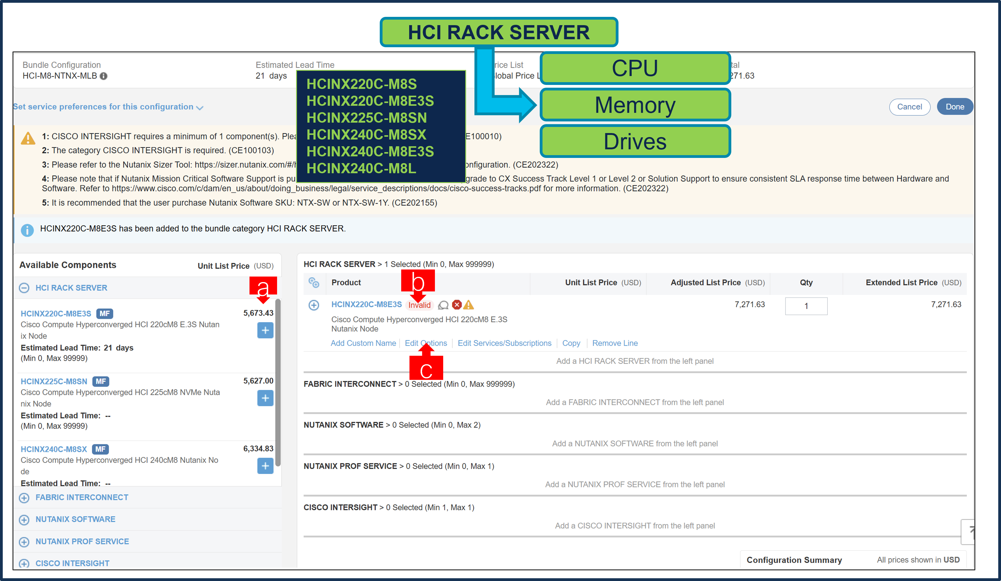Click the info icon next to HCI-M8-NTNX-MLB
Image resolution: width=1001 pixels, height=581 pixels.
point(104,76)
